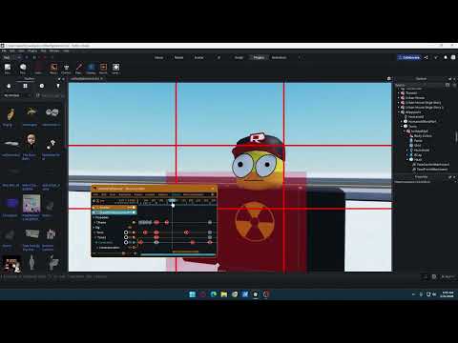Open the Home ribbon tab
The height and width of the screenshot is (343, 458).
pos(158,57)
